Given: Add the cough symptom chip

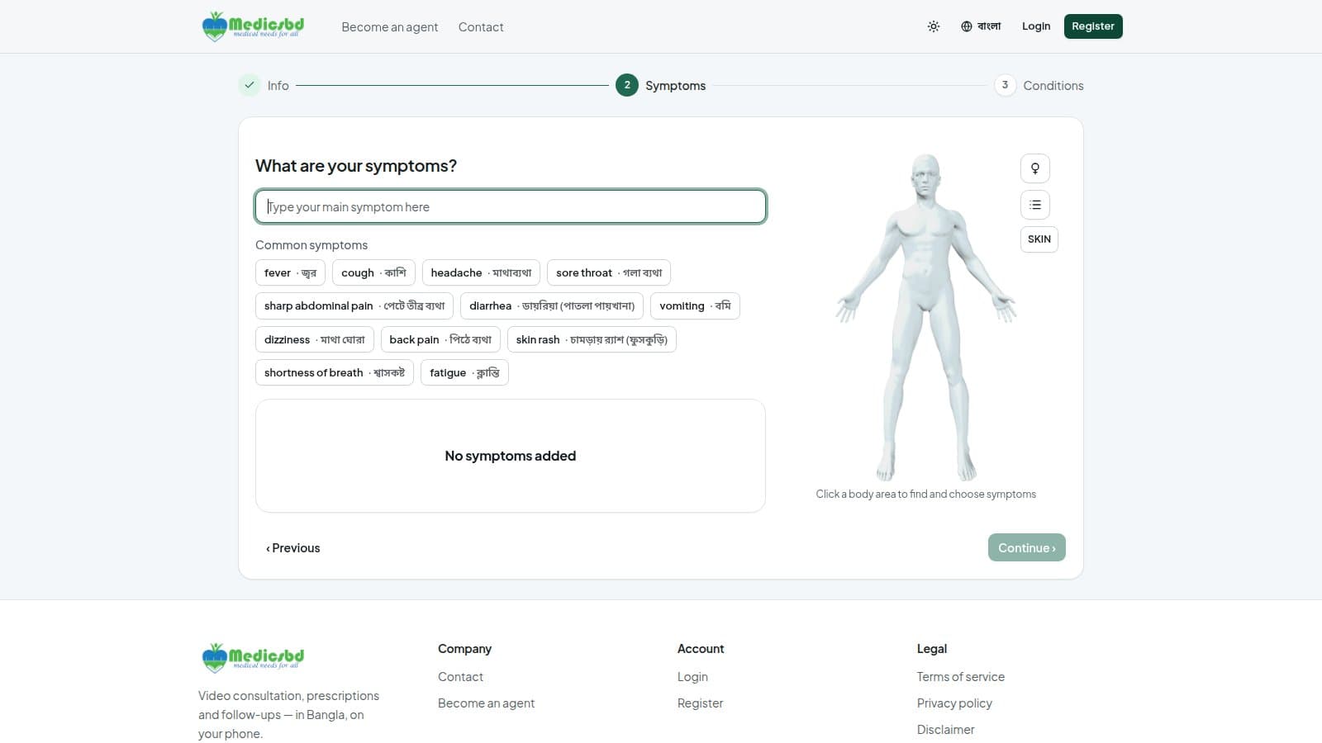Looking at the screenshot, I should (x=373, y=272).
